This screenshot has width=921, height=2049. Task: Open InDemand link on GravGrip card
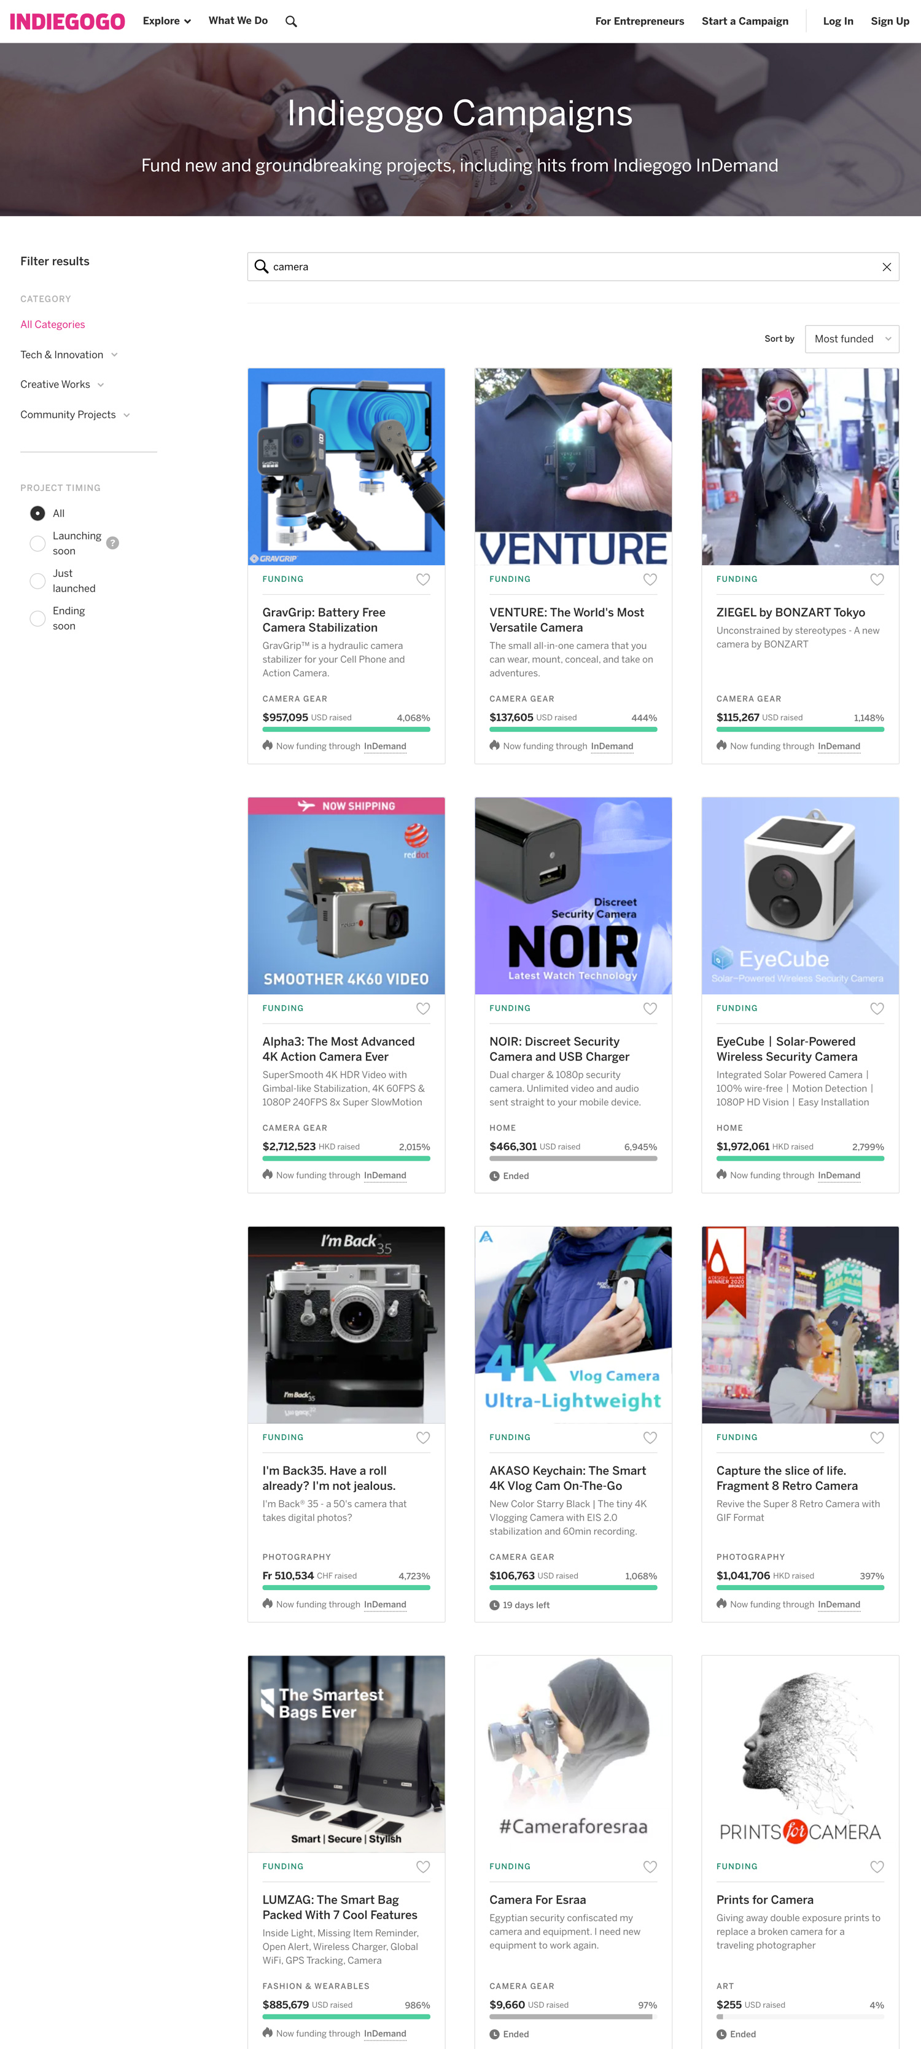(x=384, y=747)
